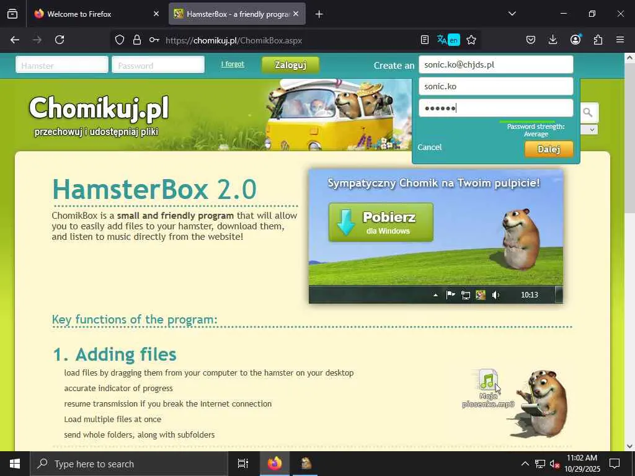This screenshot has width=635, height=476.
Task: Open the Windows Start menu
Action: [x=15, y=464]
